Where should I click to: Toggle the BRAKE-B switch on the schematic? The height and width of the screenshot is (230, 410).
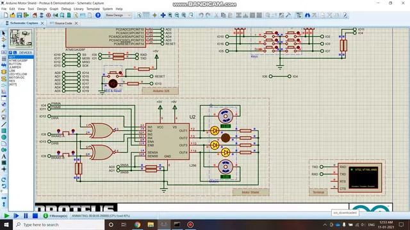point(65,155)
